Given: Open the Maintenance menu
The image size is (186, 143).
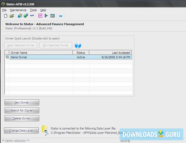Looking at the screenshot, I should [18, 10].
